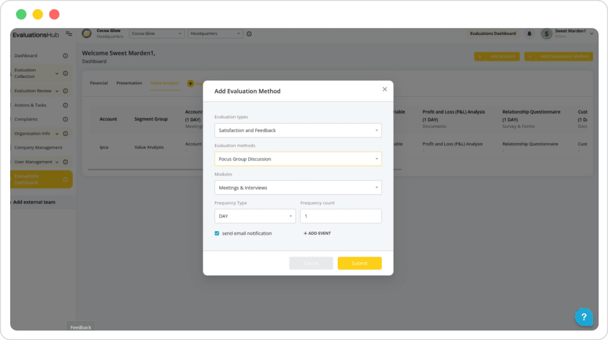Image resolution: width=608 pixels, height=340 pixels.
Task: Click the blue help question mark icon
Action: [x=584, y=316]
